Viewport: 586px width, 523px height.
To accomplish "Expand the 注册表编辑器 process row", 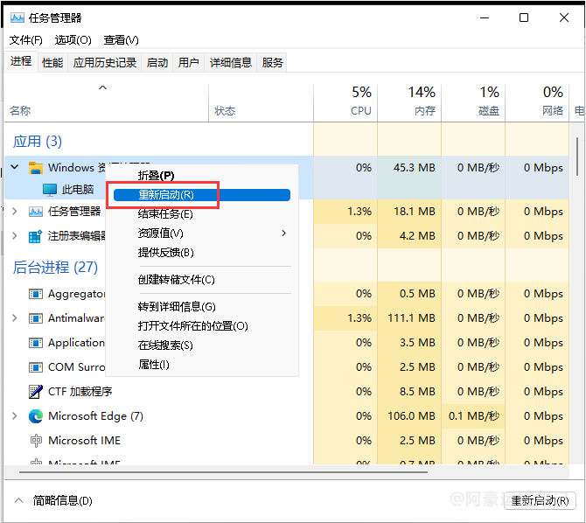I will [x=14, y=236].
